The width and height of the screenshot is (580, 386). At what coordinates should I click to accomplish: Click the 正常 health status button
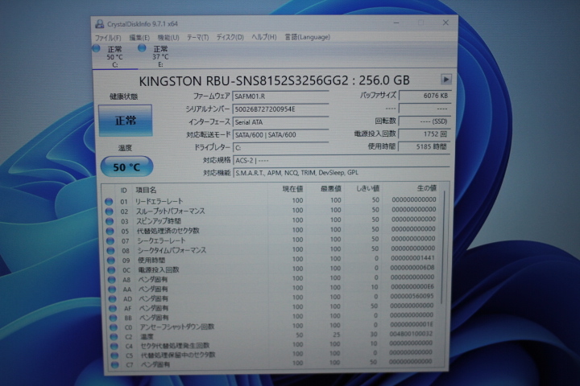coord(126,121)
